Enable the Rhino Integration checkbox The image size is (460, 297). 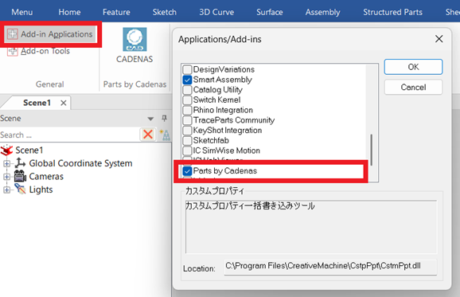187,110
